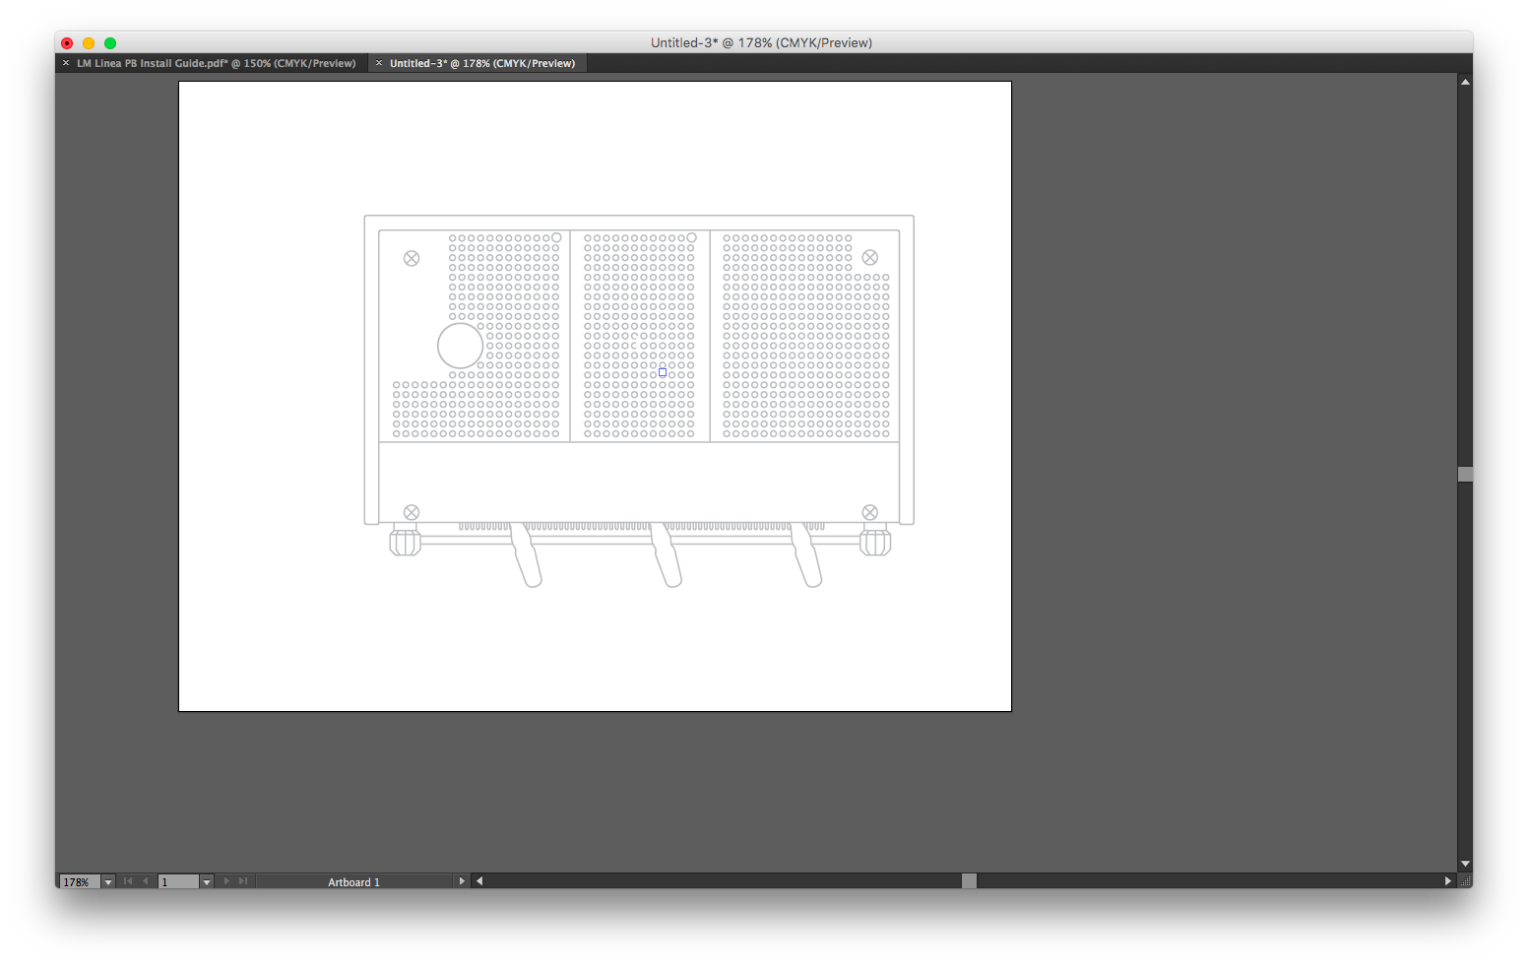Go to the next artboard
Viewport: 1528px width, 967px height.
[x=226, y=881]
